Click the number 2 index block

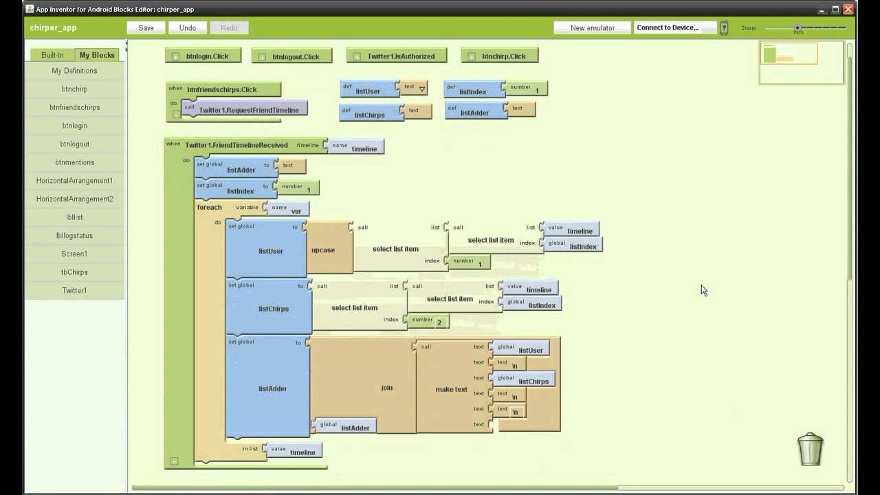430,321
